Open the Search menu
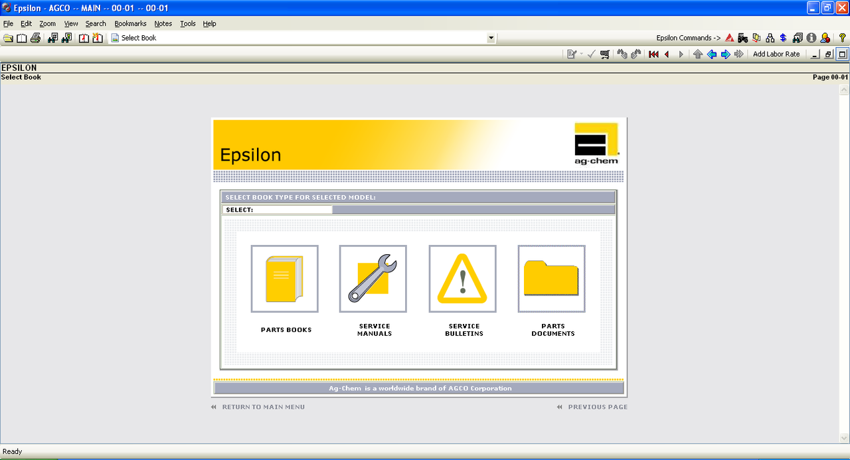 (96, 23)
